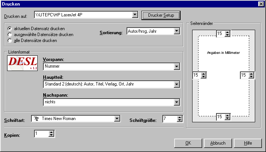
Task: Click the left margin value field
Action: 197,75
